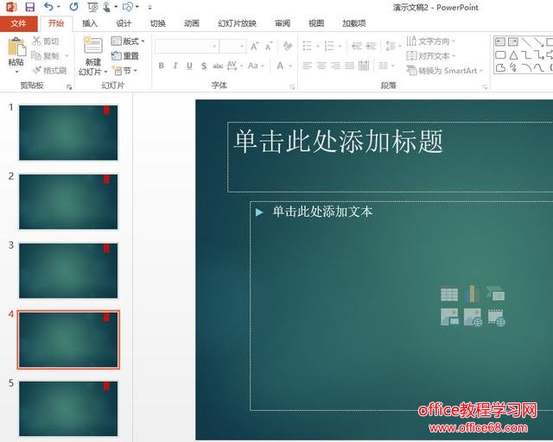Toggle align text right
553x442 pixels.
pos(335,66)
